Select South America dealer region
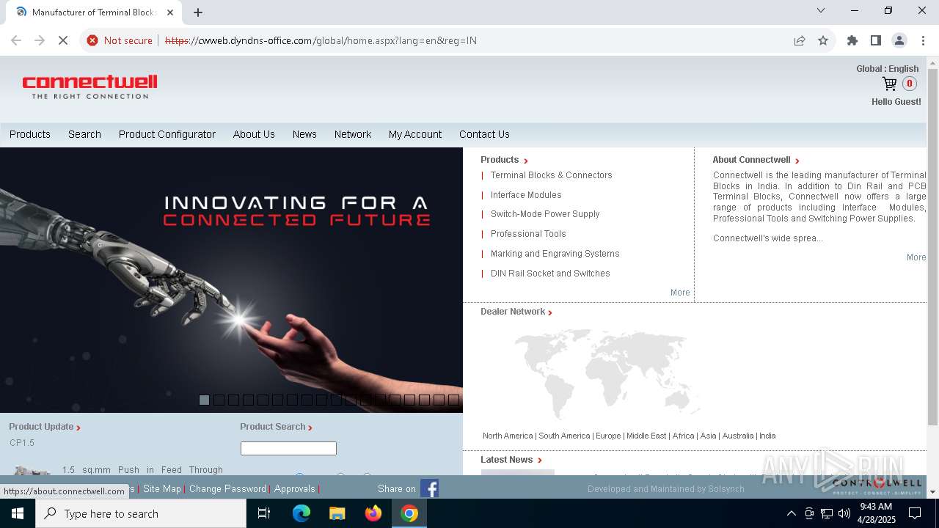The image size is (939, 528). [x=564, y=436]
